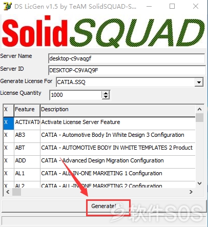Click the list's scroll up arrow
This screenshot has width=208, height=227.
tap(199, 109)
